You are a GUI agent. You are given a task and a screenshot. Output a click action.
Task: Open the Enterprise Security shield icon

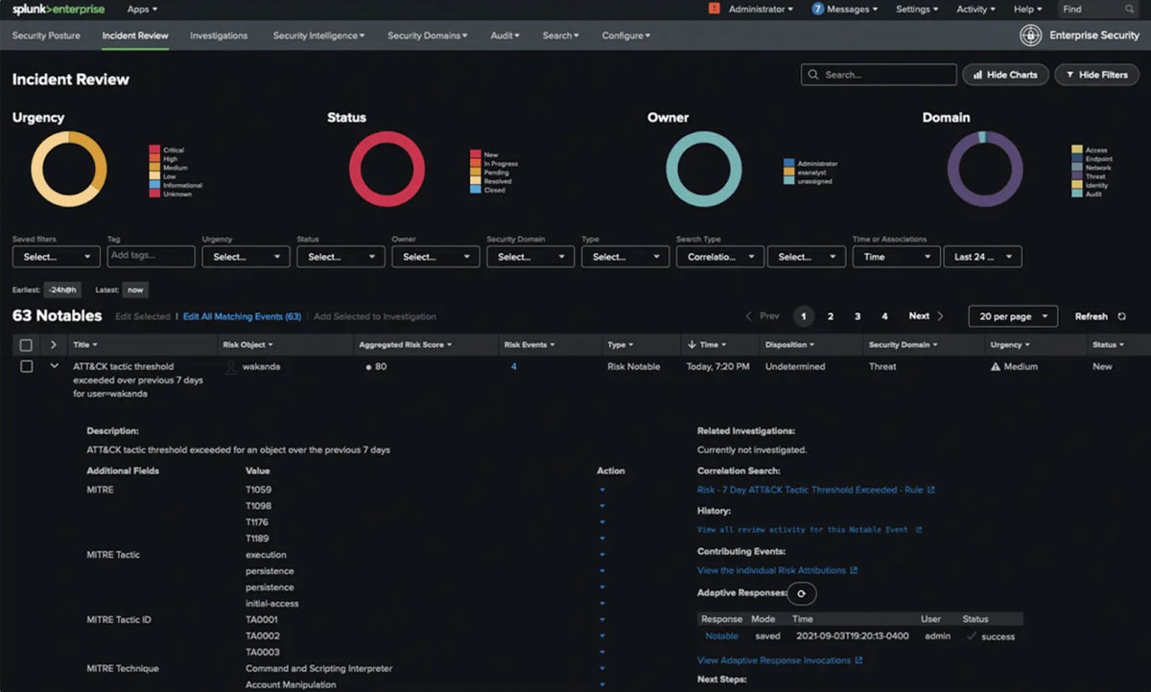pyautogui.click(x=1029, y=35)
